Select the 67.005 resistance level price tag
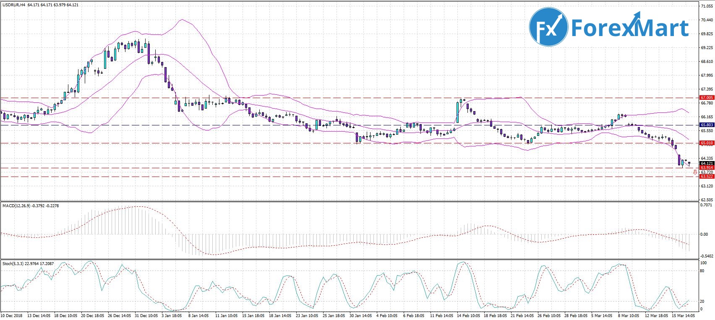This screenshot has width=715, height=320. tap(707, 97)
